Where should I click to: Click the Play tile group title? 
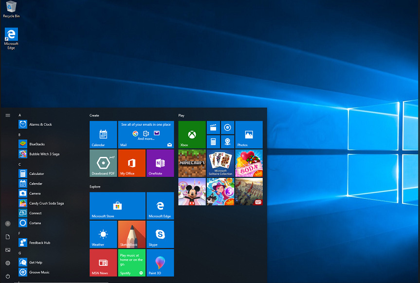tap(182, 115)
